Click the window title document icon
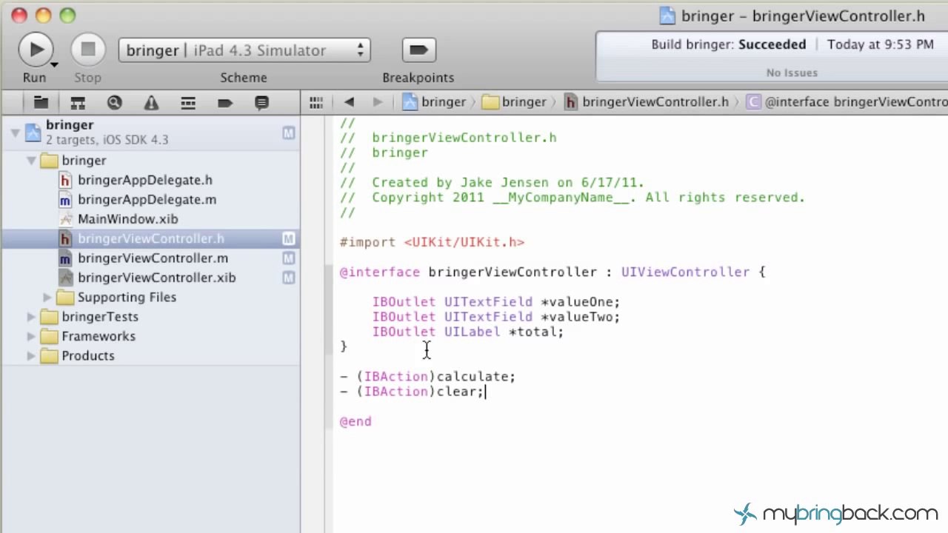 coord(667,16)
